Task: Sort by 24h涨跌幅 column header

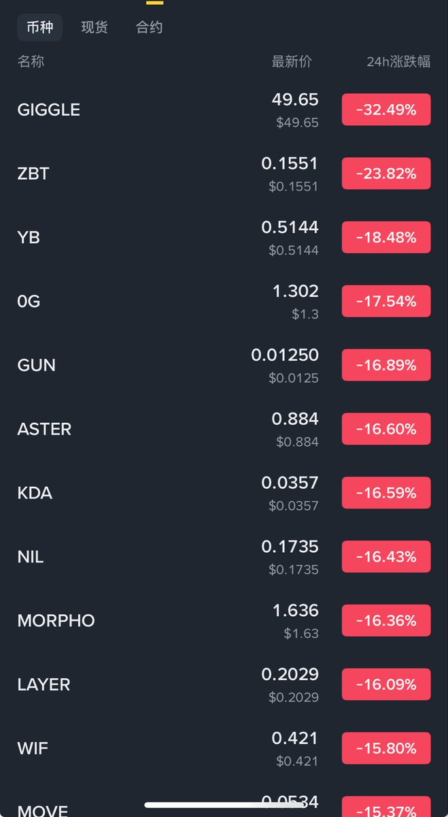Action: pos(398,61)
